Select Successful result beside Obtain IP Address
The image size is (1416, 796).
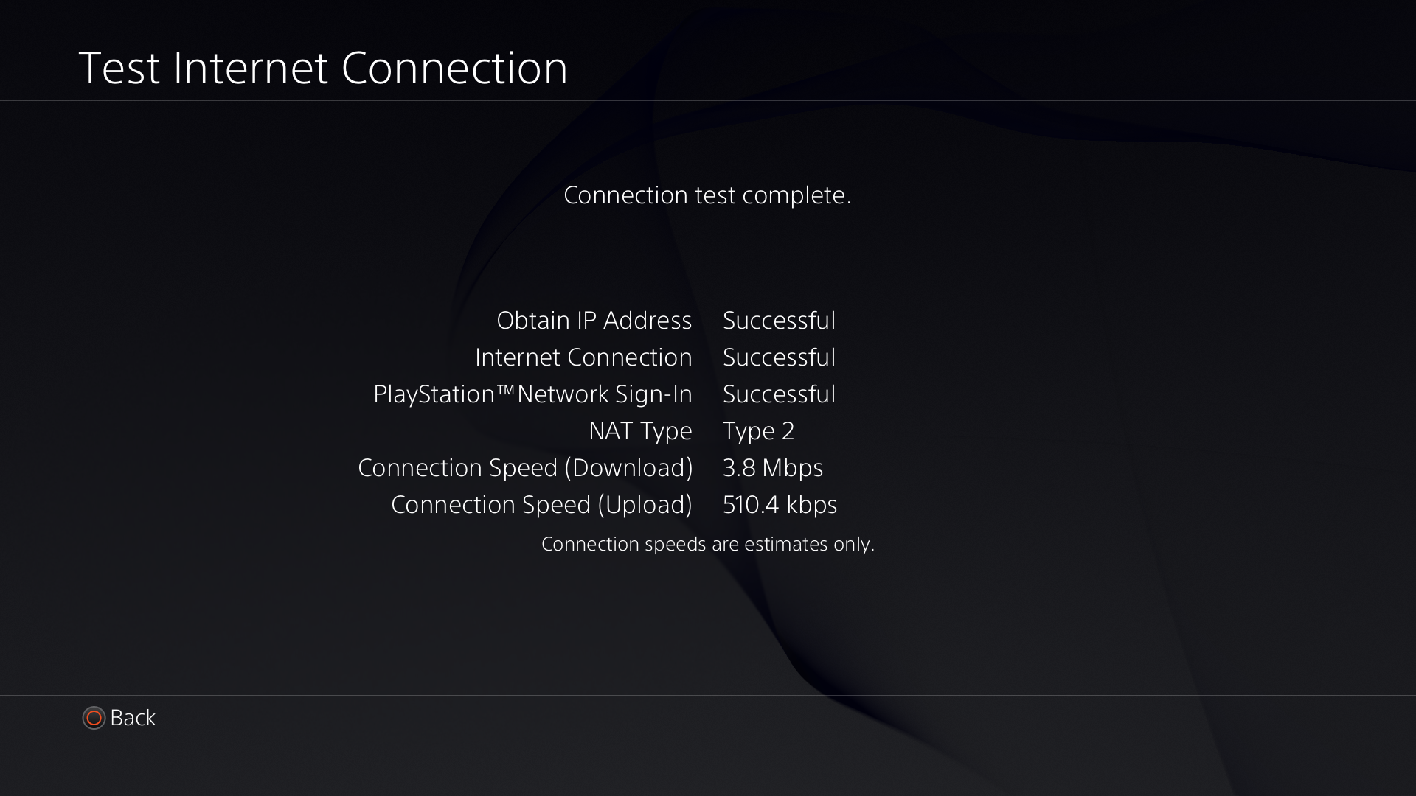point(779,321)
